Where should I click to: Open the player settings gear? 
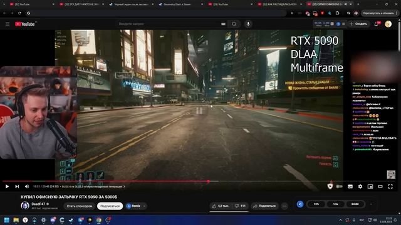(360, 186)
